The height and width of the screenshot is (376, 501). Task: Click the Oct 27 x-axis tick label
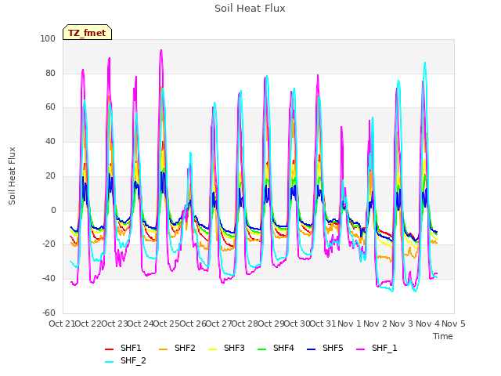(218, 324)
